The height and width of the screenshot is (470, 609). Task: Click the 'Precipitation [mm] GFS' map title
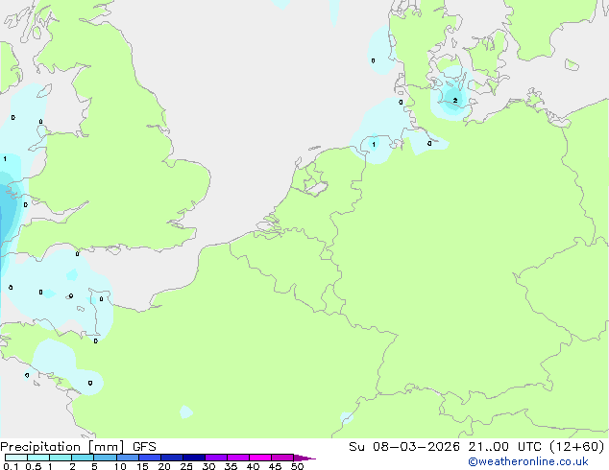78,447
